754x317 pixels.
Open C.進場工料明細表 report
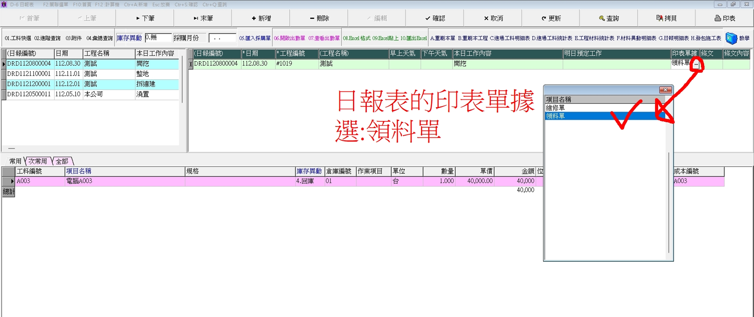(x=510, y=39)
